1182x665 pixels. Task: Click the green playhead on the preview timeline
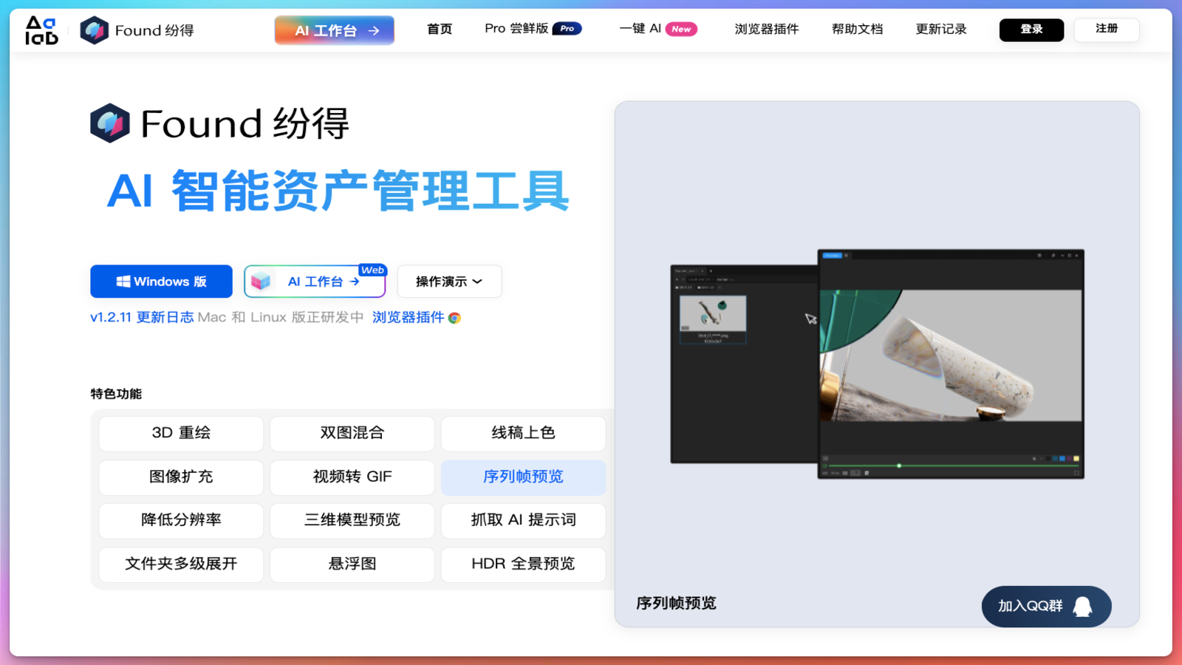[899, 465]
